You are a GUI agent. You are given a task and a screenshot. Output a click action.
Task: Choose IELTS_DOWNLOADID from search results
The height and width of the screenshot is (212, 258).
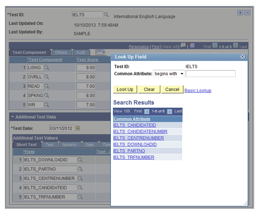[135, 145]
